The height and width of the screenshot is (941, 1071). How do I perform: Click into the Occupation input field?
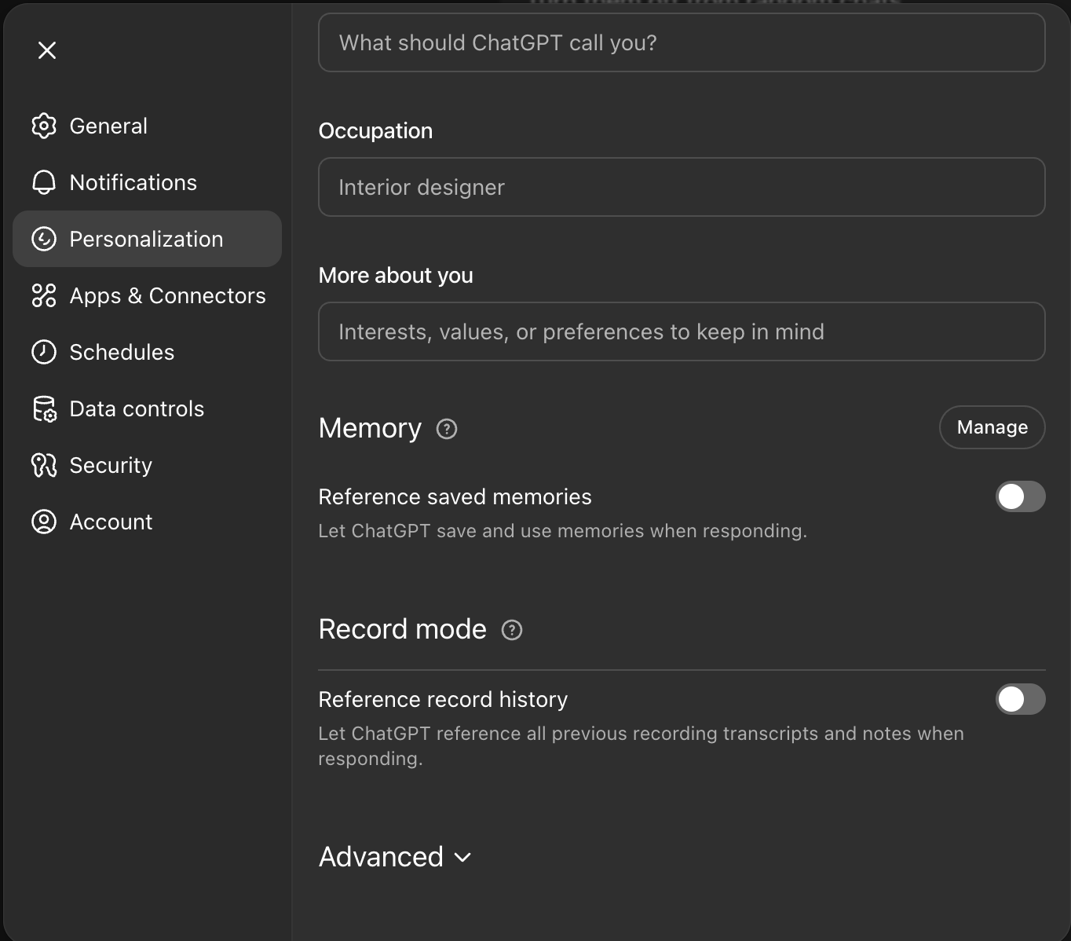tap(682, 187)
